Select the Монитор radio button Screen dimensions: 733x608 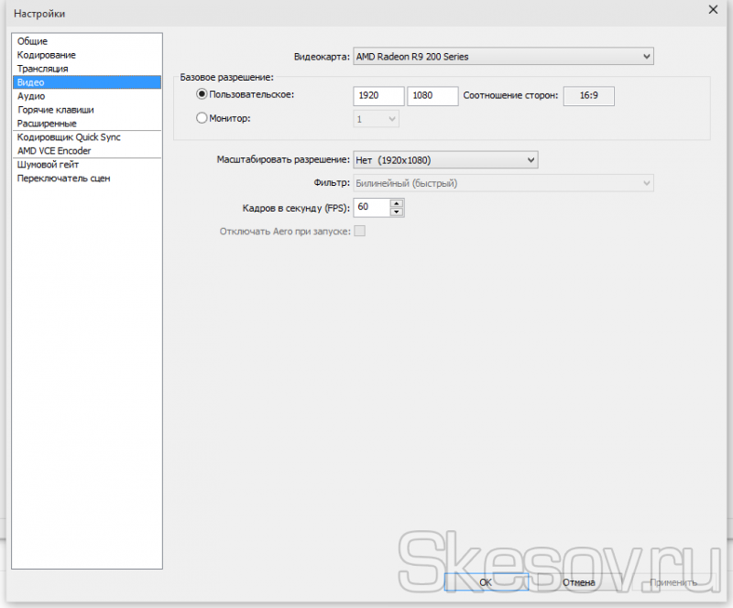pos(202,117)
